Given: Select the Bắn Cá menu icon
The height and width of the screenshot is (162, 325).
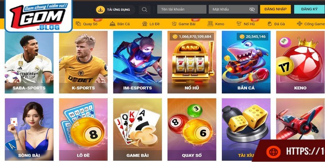Looking at the screenshot, I should pyautogui.click(x=113, y=24).
